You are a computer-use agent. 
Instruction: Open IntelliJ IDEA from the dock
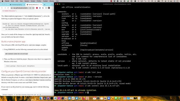[62, 98]
